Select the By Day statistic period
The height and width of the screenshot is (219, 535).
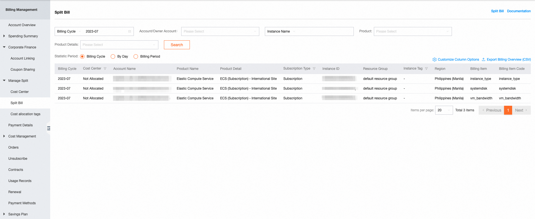[113, 56]
